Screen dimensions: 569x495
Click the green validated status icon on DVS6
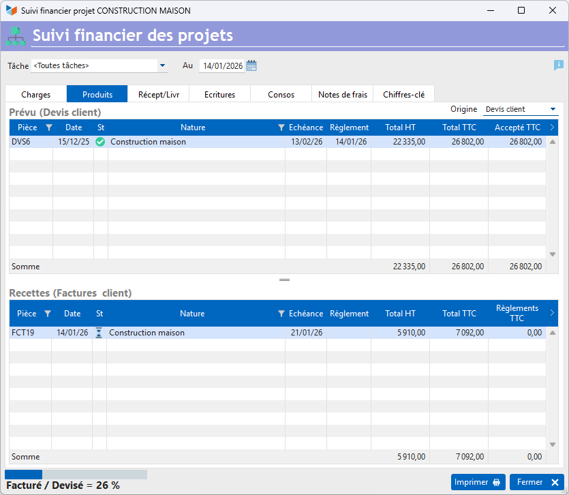pos(101,142)
